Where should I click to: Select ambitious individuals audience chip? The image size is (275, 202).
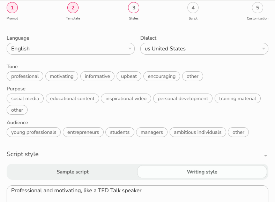coord(198,132)
